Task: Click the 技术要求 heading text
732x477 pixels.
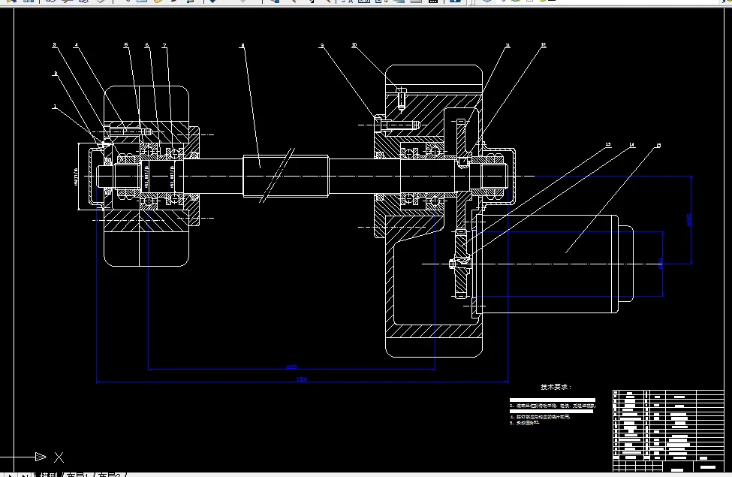Action: pyautogui.click(x=556, y=387)
